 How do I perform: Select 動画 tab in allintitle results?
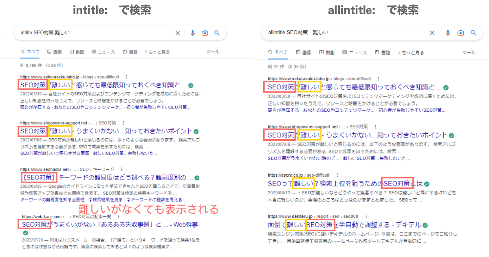(x=327, y=53)
